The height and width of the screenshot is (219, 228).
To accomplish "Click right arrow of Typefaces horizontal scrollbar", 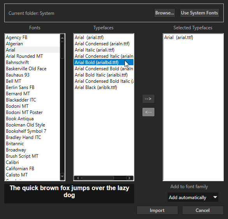I will click(x=130, y=178).
